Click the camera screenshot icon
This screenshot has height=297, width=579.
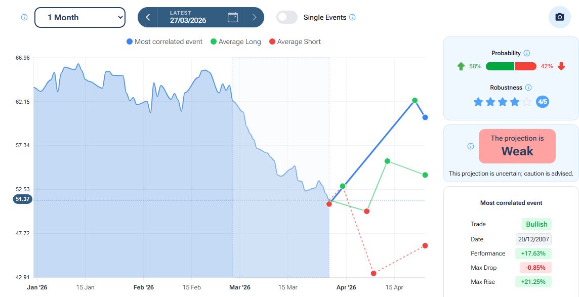coord(559,17)
